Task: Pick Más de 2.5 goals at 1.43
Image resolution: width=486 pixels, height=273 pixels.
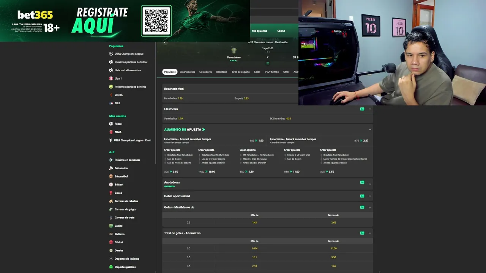Action: tap(254, 223)
